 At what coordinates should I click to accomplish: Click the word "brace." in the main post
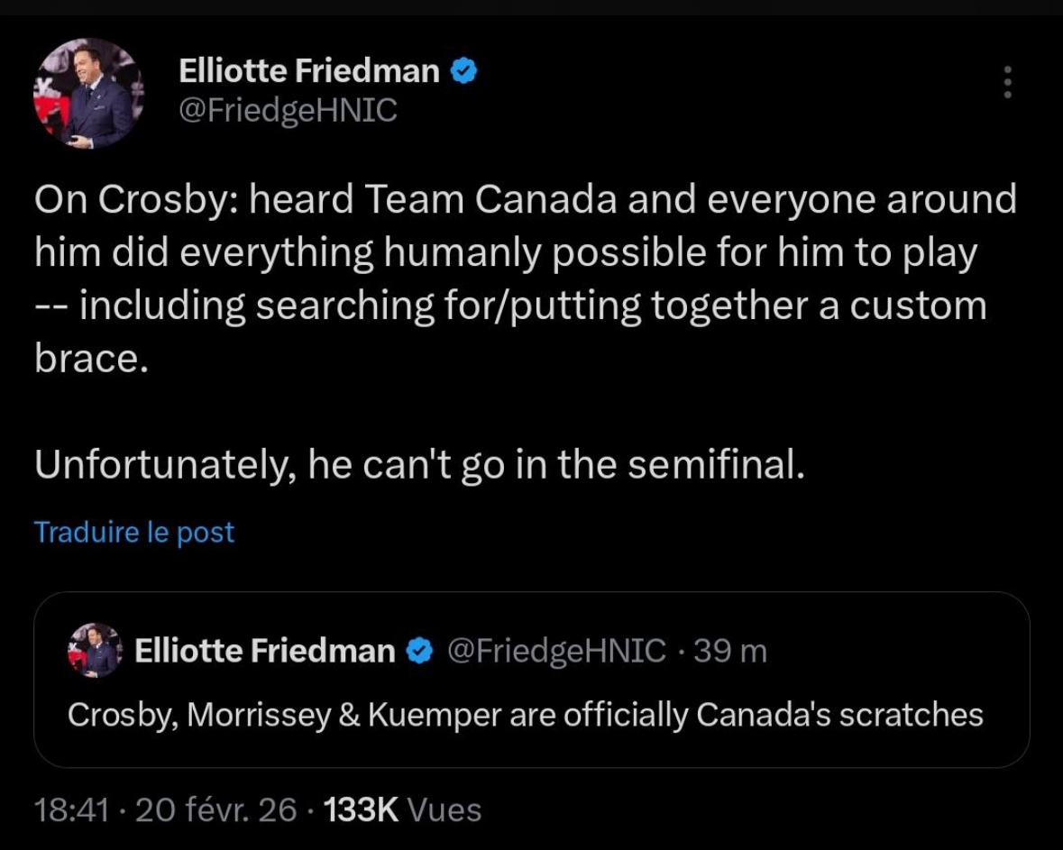90,359
